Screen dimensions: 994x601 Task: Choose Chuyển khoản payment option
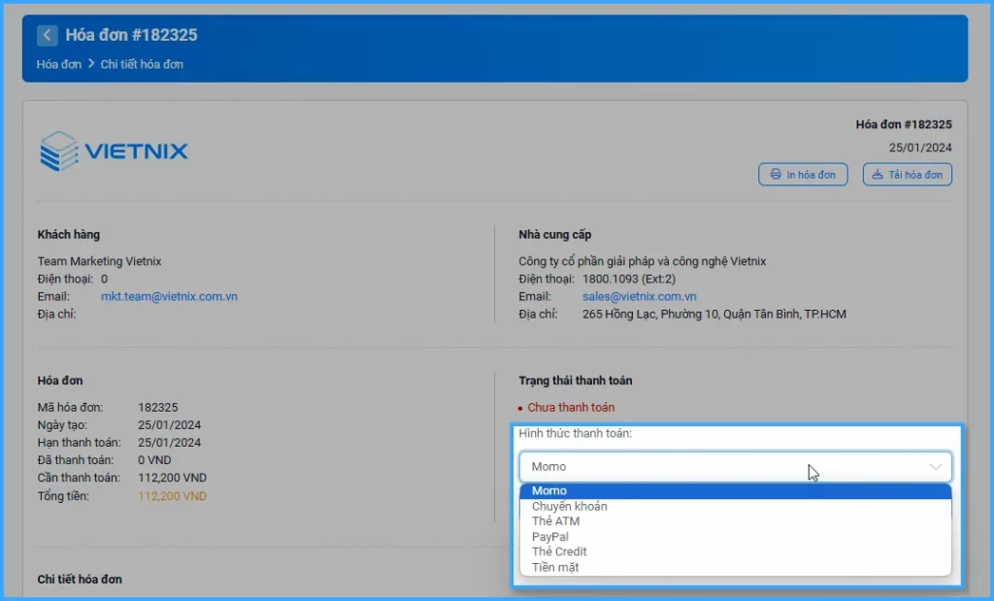(x=569, y=506)
